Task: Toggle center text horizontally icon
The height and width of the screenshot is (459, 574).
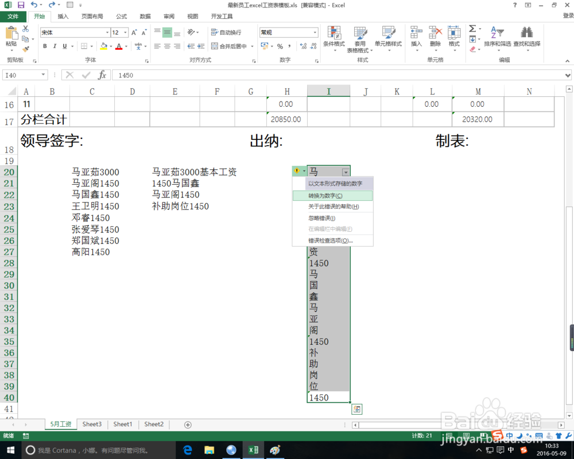Action: click(167, 46)
